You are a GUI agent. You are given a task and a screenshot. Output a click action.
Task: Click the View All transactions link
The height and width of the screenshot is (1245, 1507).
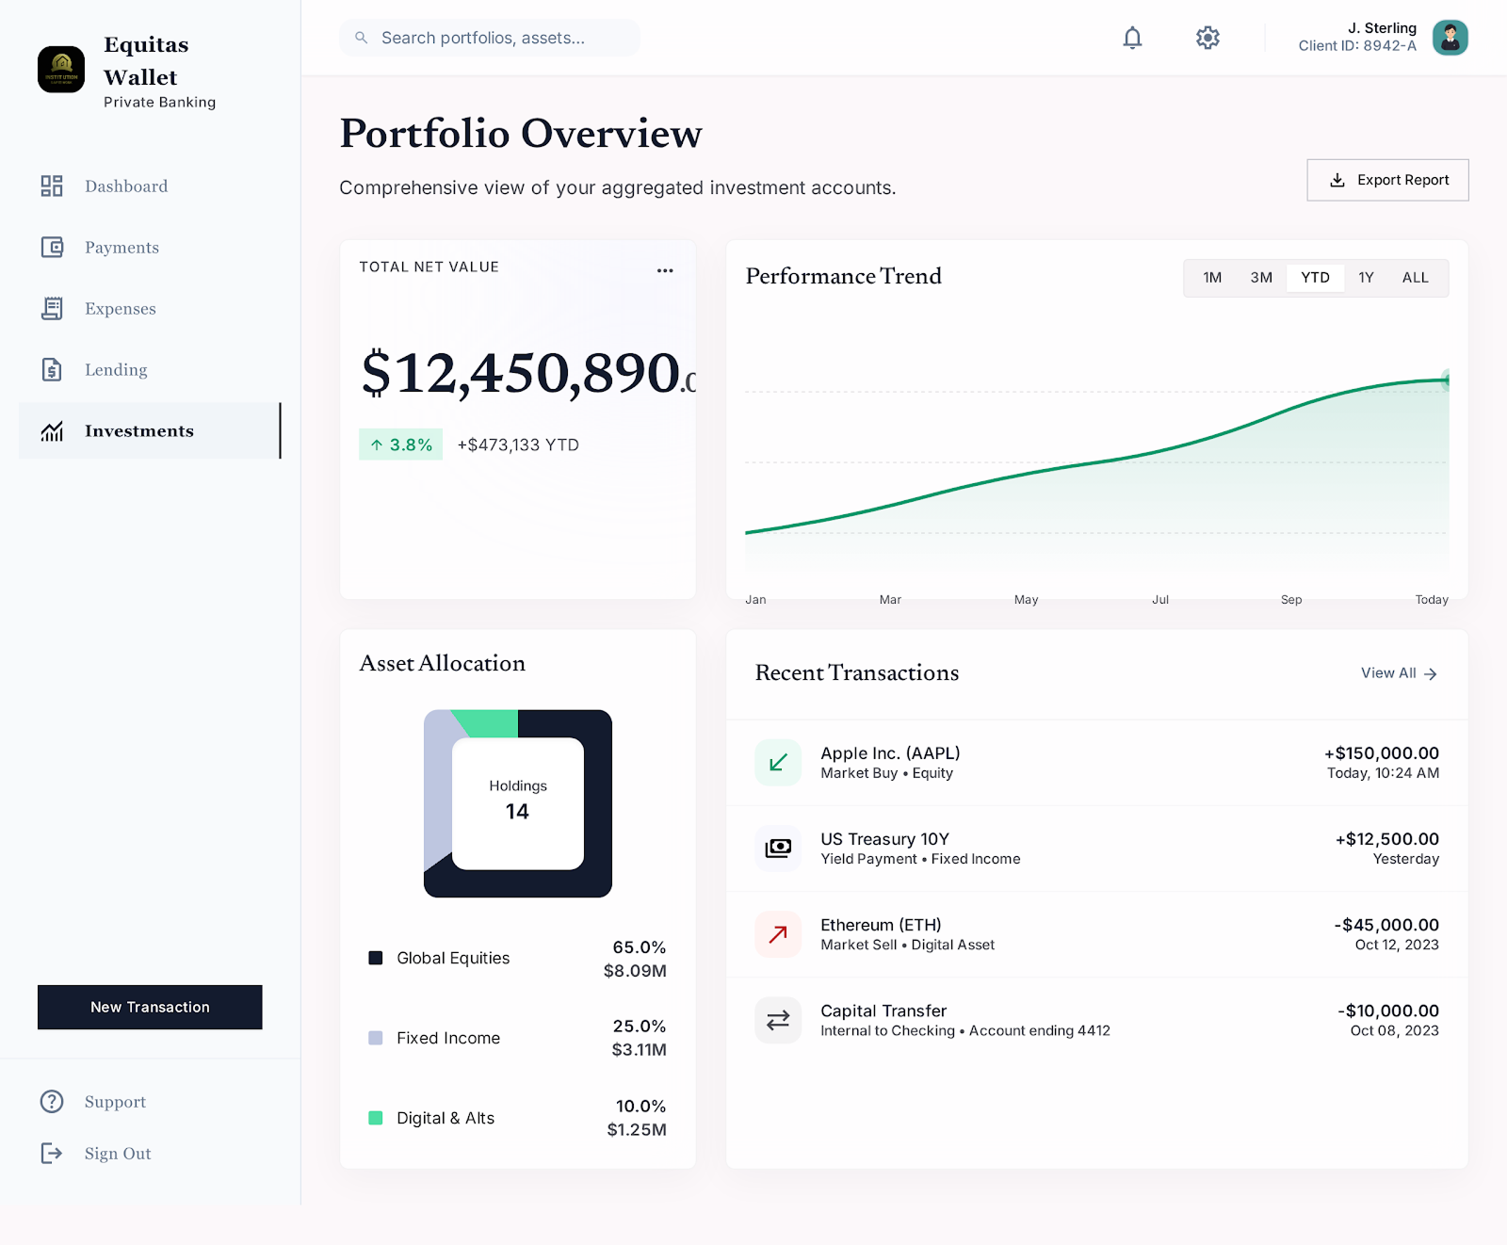pos(1399,673)
